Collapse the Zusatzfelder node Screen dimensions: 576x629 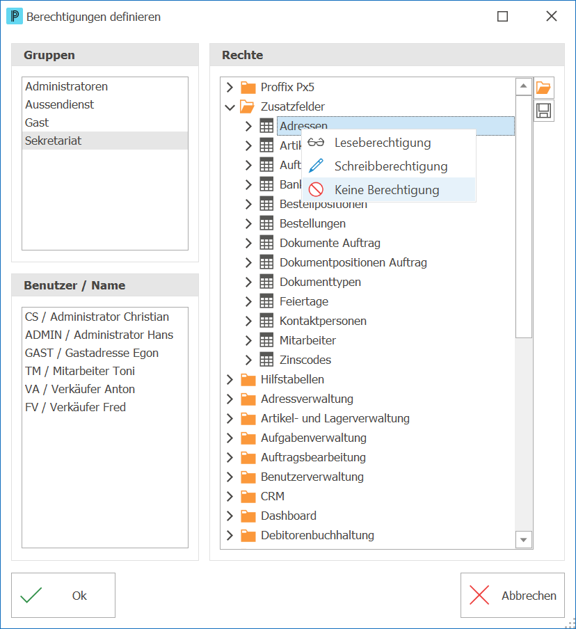230,107
